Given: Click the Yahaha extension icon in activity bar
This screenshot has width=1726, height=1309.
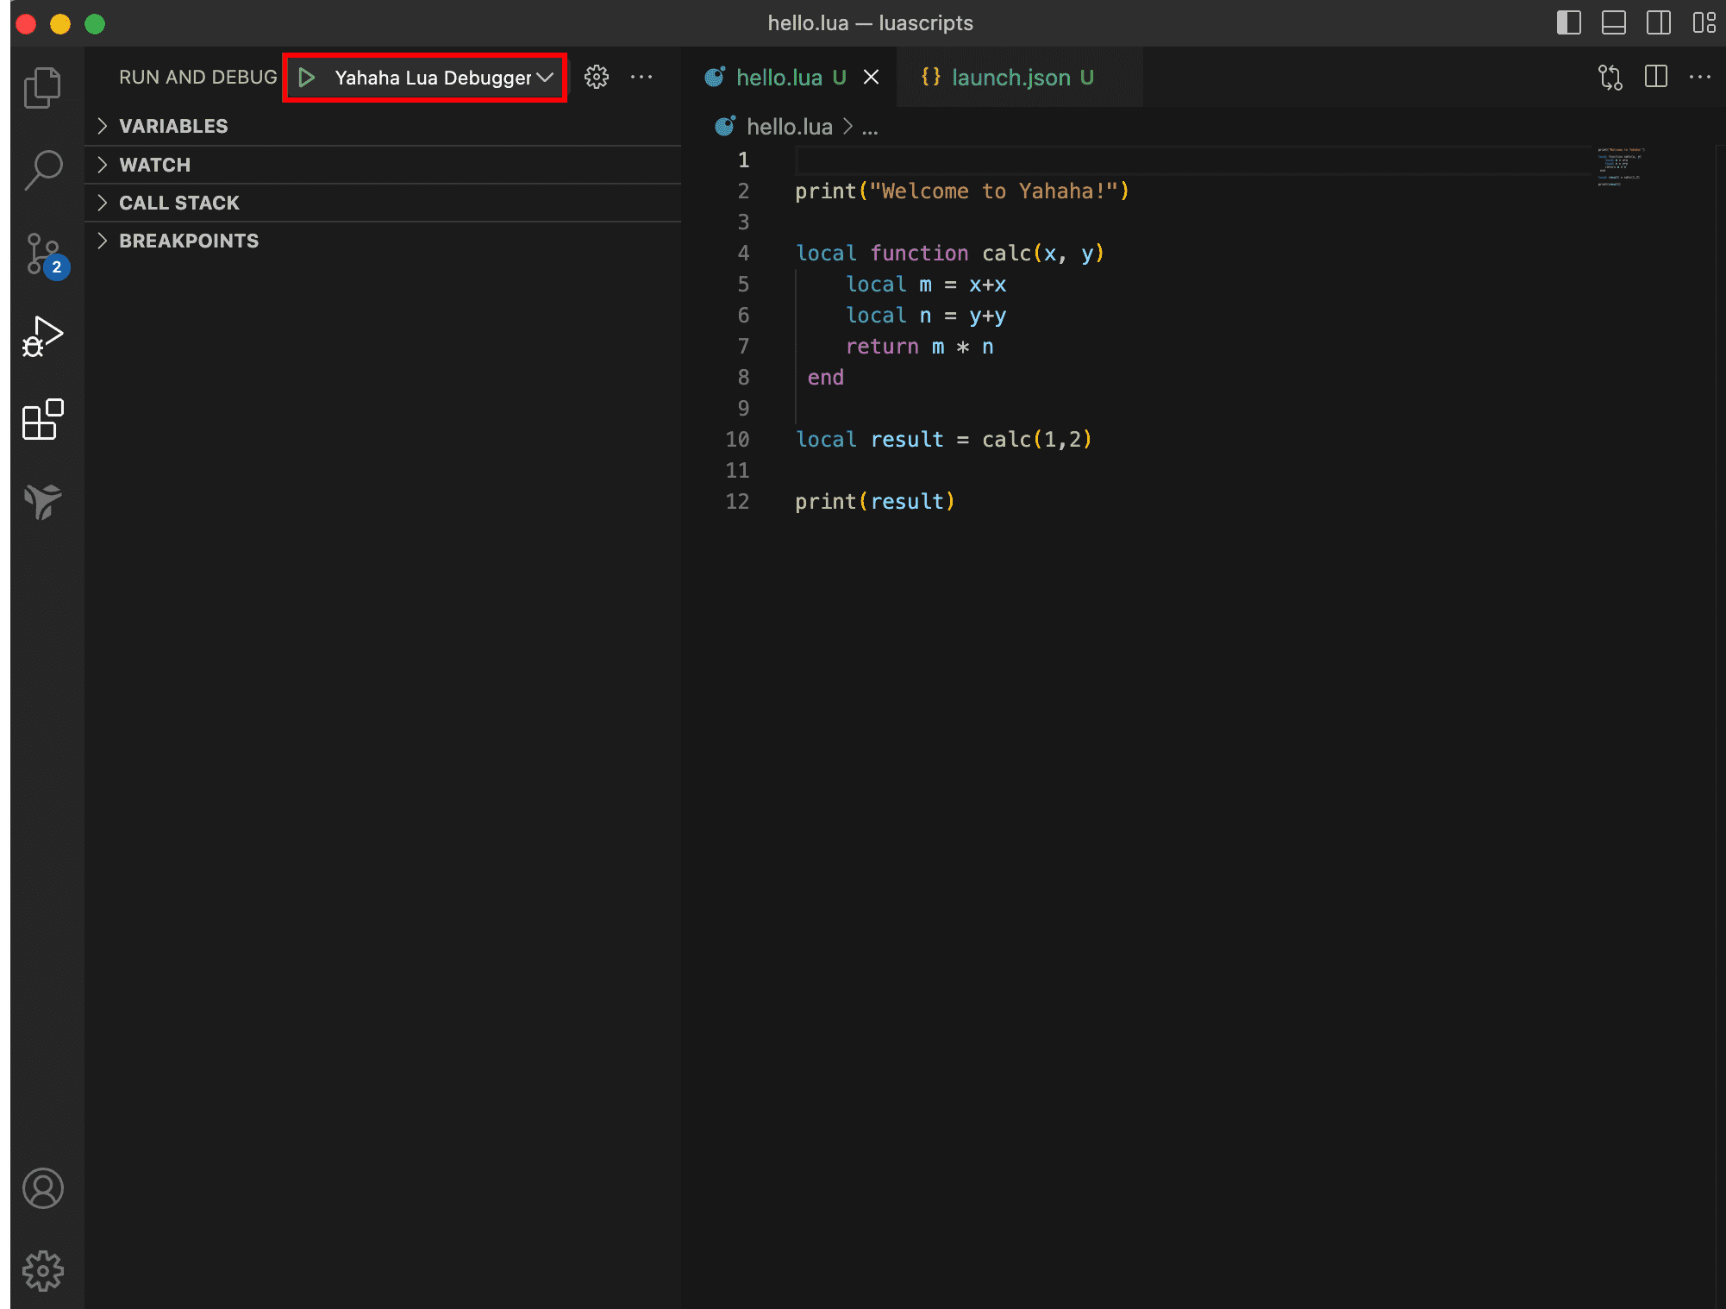Looking at the screenshot, I should click(x=42, y=503).
